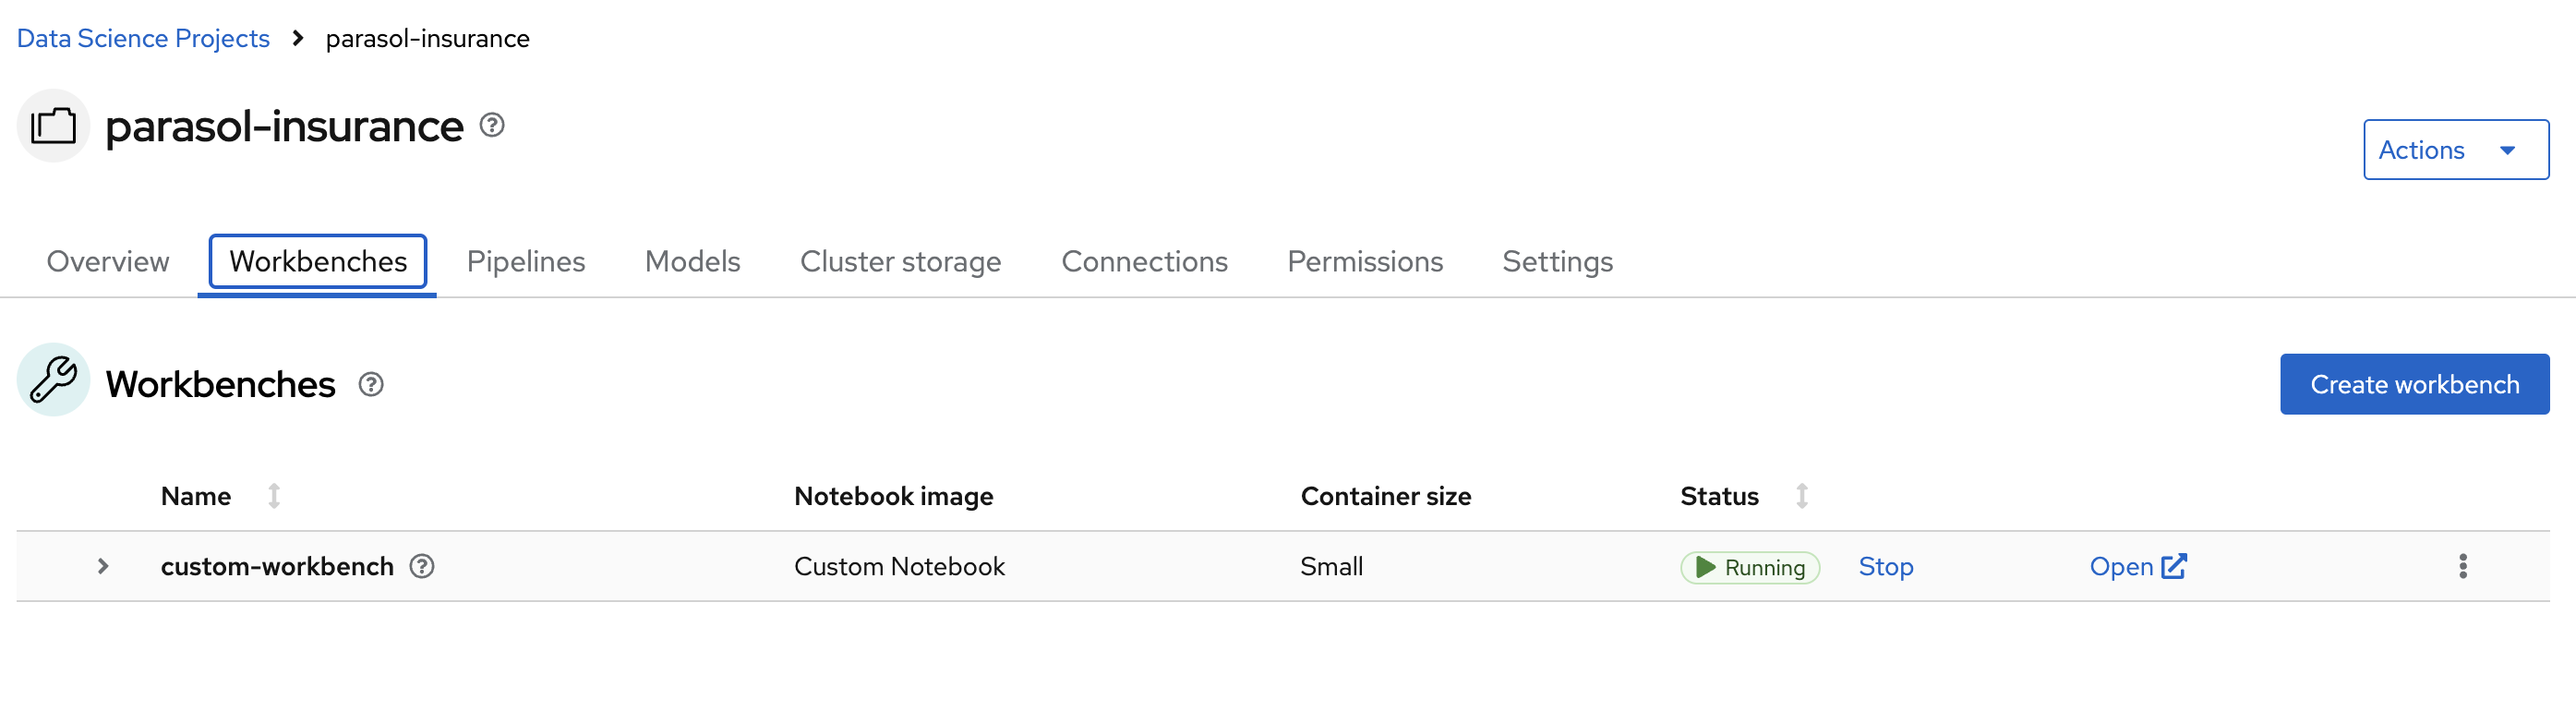Click the project folder icon beside parasol-insurance

pyautogui.click(x=53, y=126)
